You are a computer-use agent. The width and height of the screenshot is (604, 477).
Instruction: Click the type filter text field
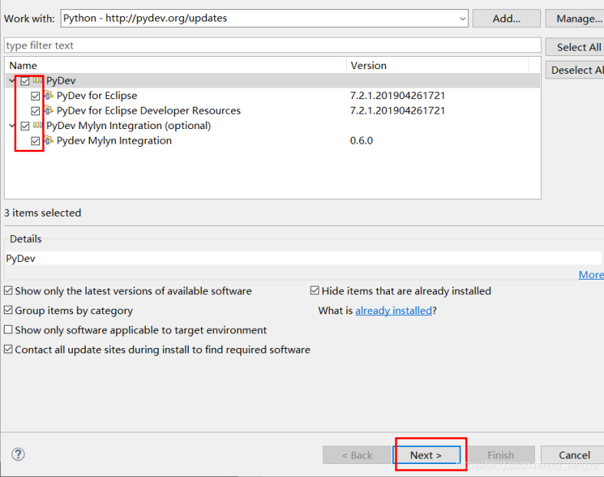pyautogui.click(x=272, y=45)
